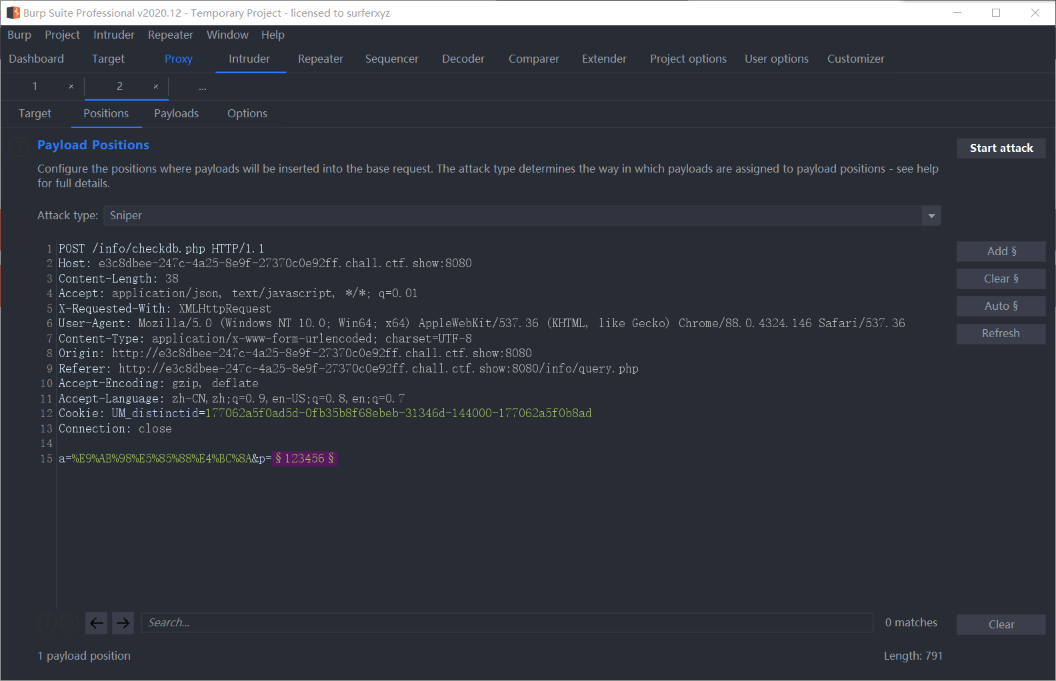Open search settings gear icon
Viewport: 1056px width, 681px height.
point(69,623)
